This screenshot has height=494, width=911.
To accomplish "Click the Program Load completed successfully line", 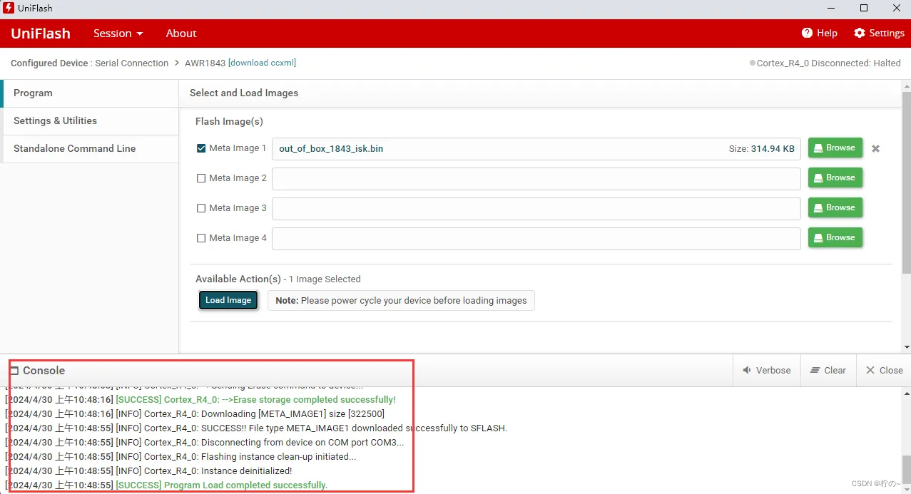I will 166,485.
